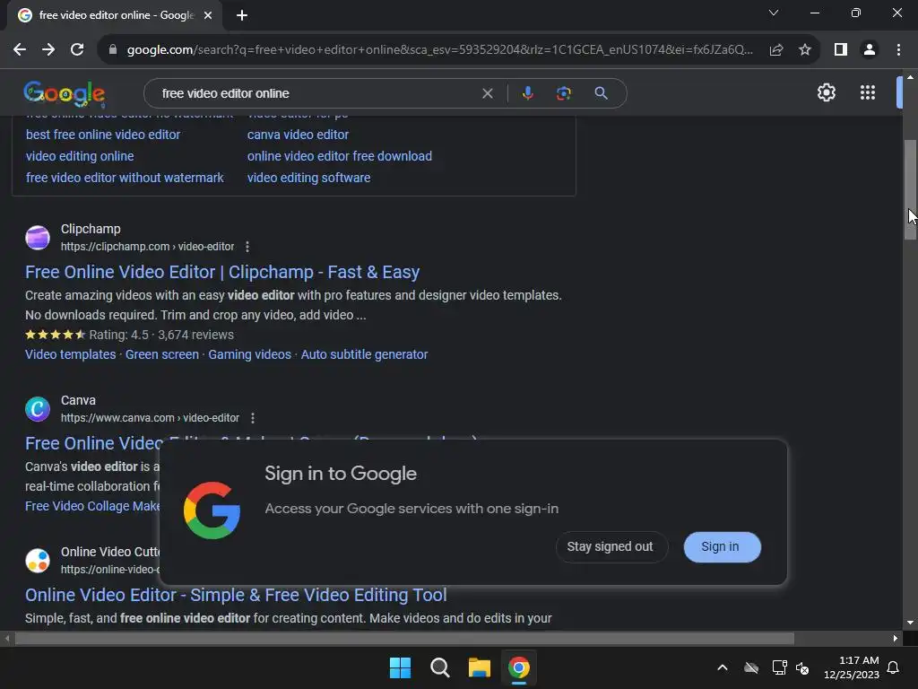This screenshot has width=918, height=689.
Task: Bookmark this tab with star icon
Action: 805,50
